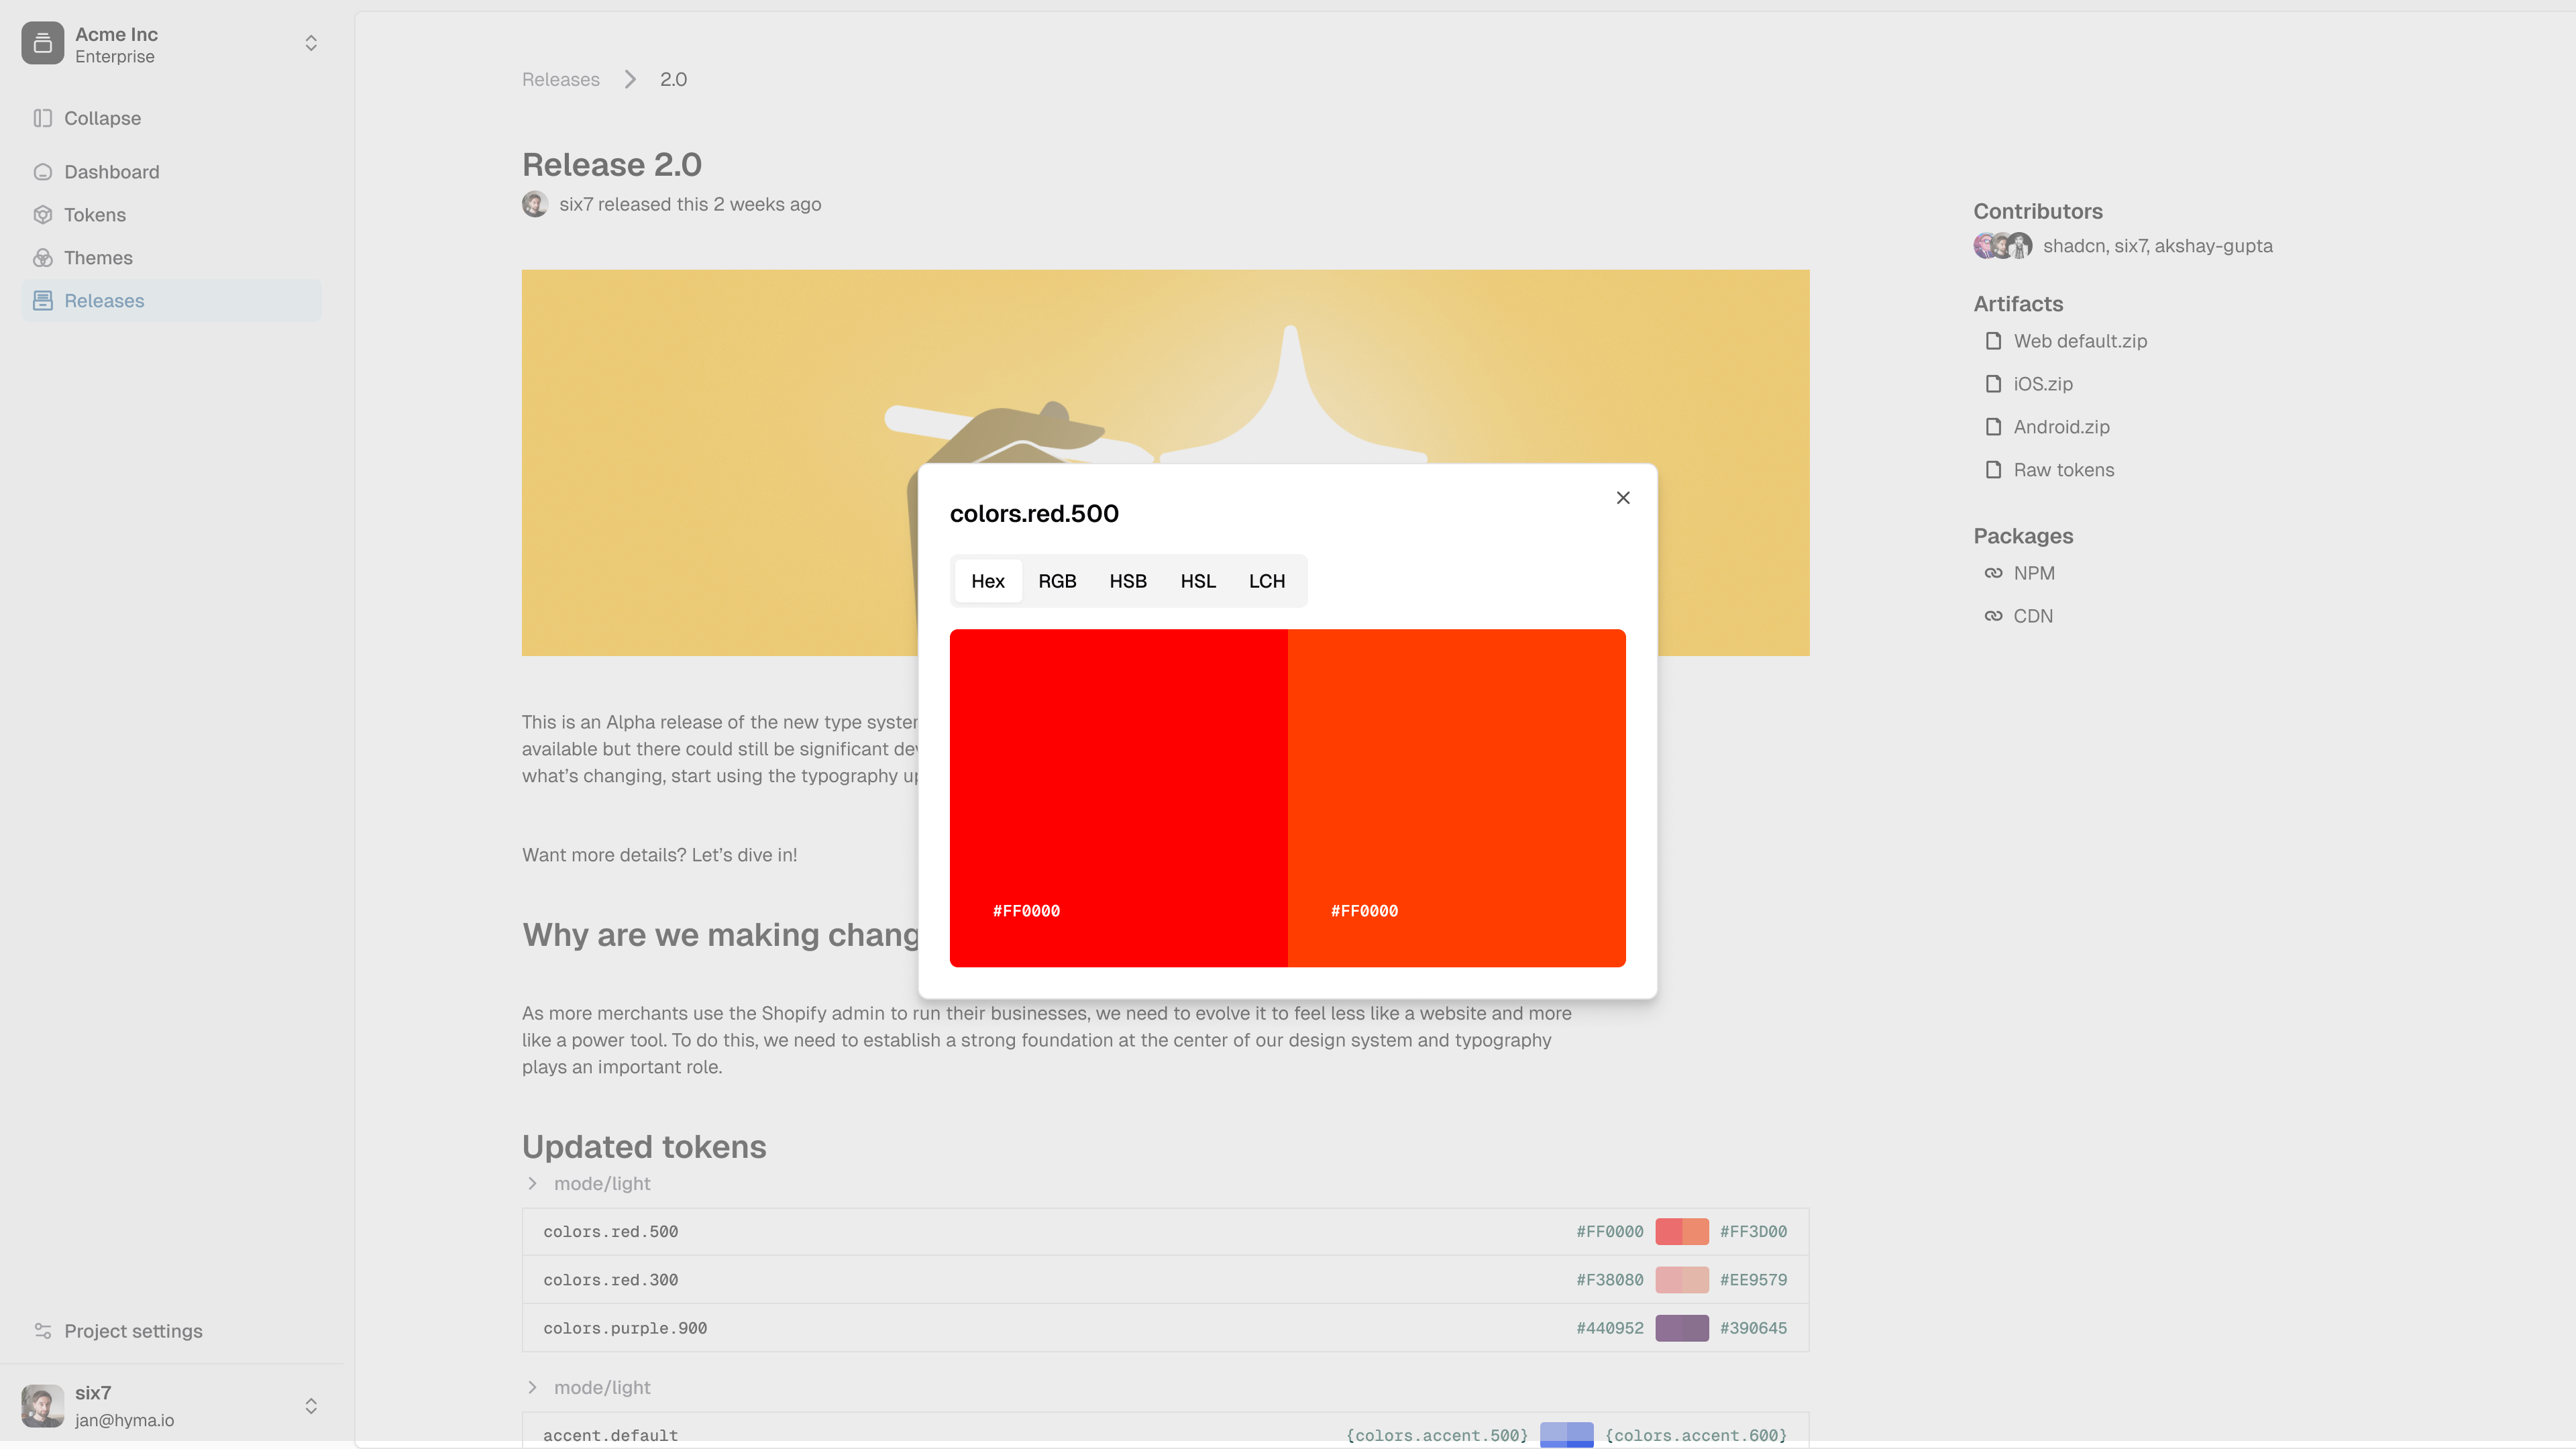Click the Themes circles icon
2576x1449 pixels.
pyautogui.click(x=42, y=258)
